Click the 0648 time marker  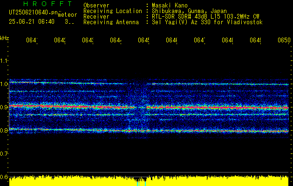(x=227, y=40)
